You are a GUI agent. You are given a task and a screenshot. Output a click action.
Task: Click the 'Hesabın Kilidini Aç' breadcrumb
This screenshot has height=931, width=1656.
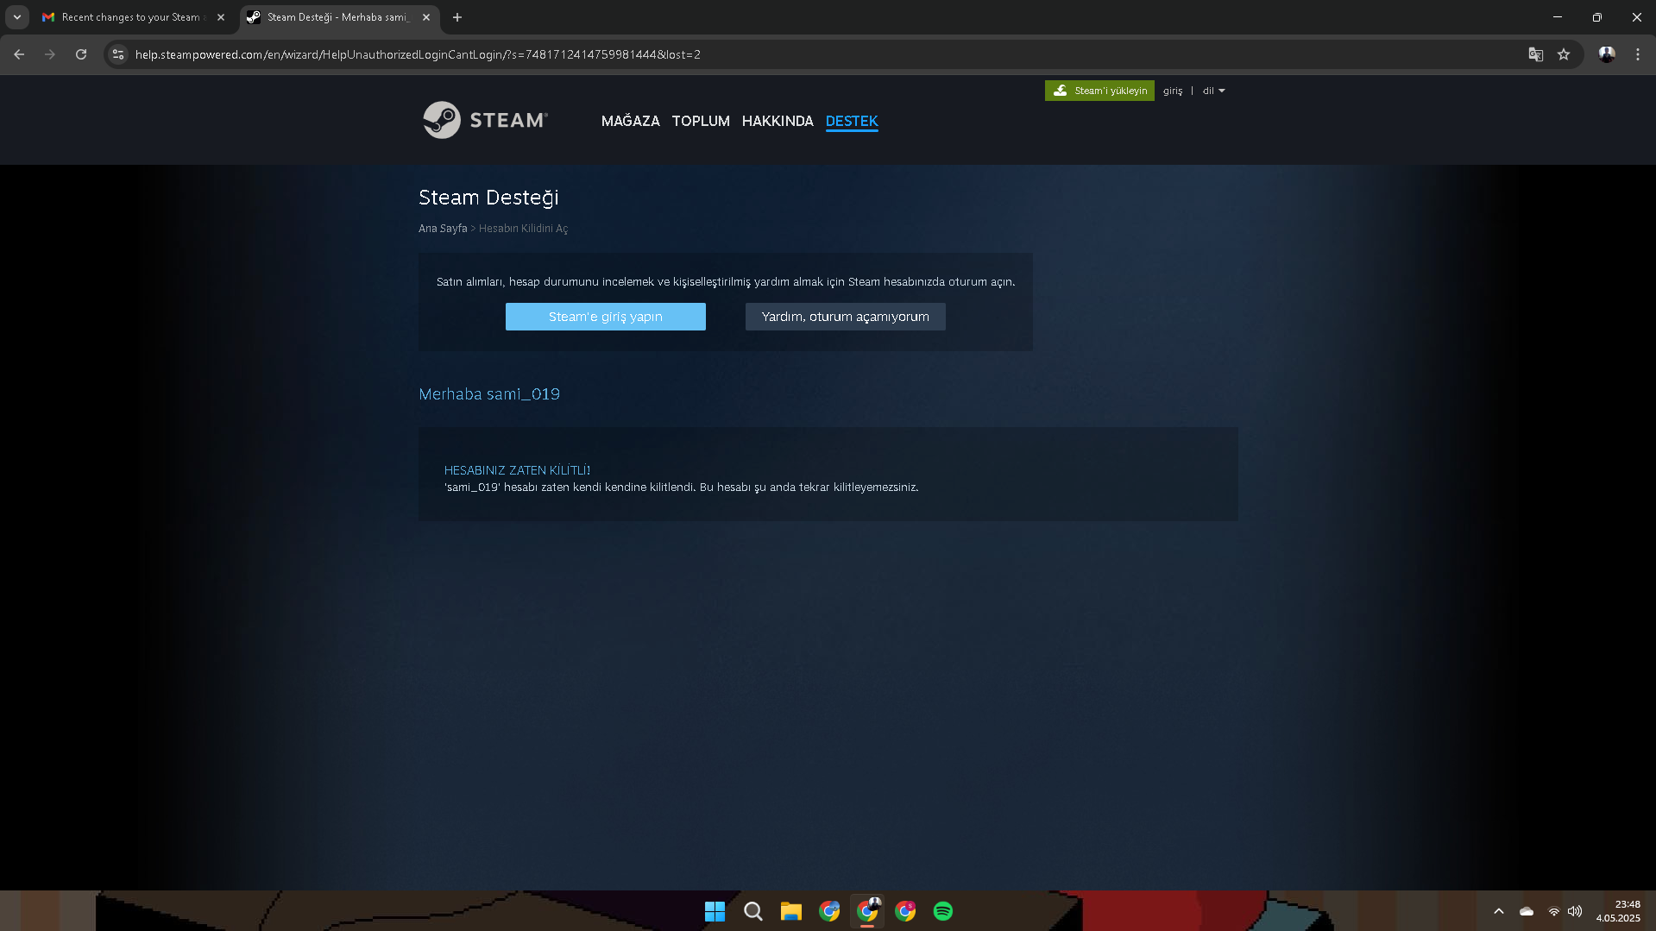pyautogui.click(x=523, y=229)
